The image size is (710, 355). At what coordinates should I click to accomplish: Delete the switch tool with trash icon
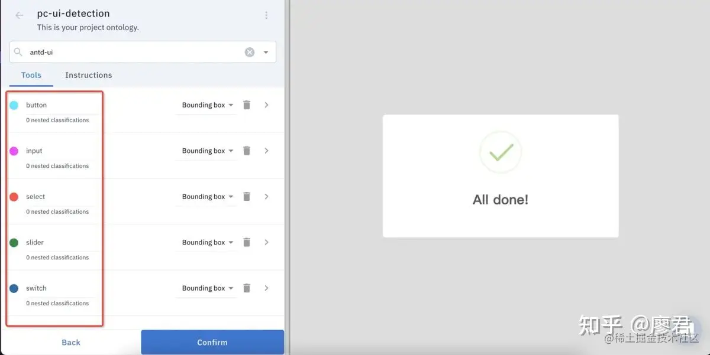coord(247,288)
